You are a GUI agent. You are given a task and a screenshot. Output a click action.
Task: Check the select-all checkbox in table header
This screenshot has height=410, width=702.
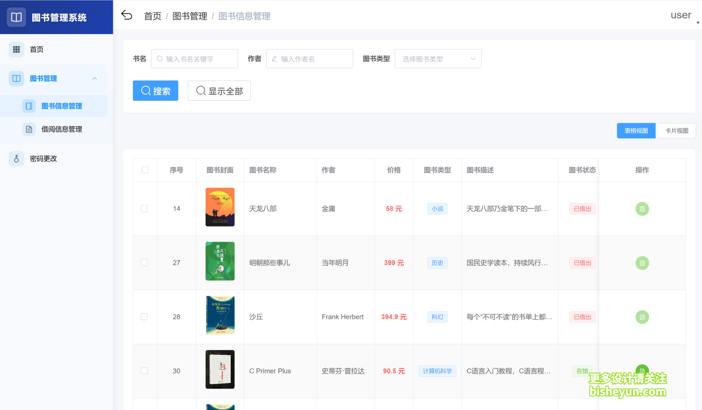pyautogui.click(x=145, y=170)
